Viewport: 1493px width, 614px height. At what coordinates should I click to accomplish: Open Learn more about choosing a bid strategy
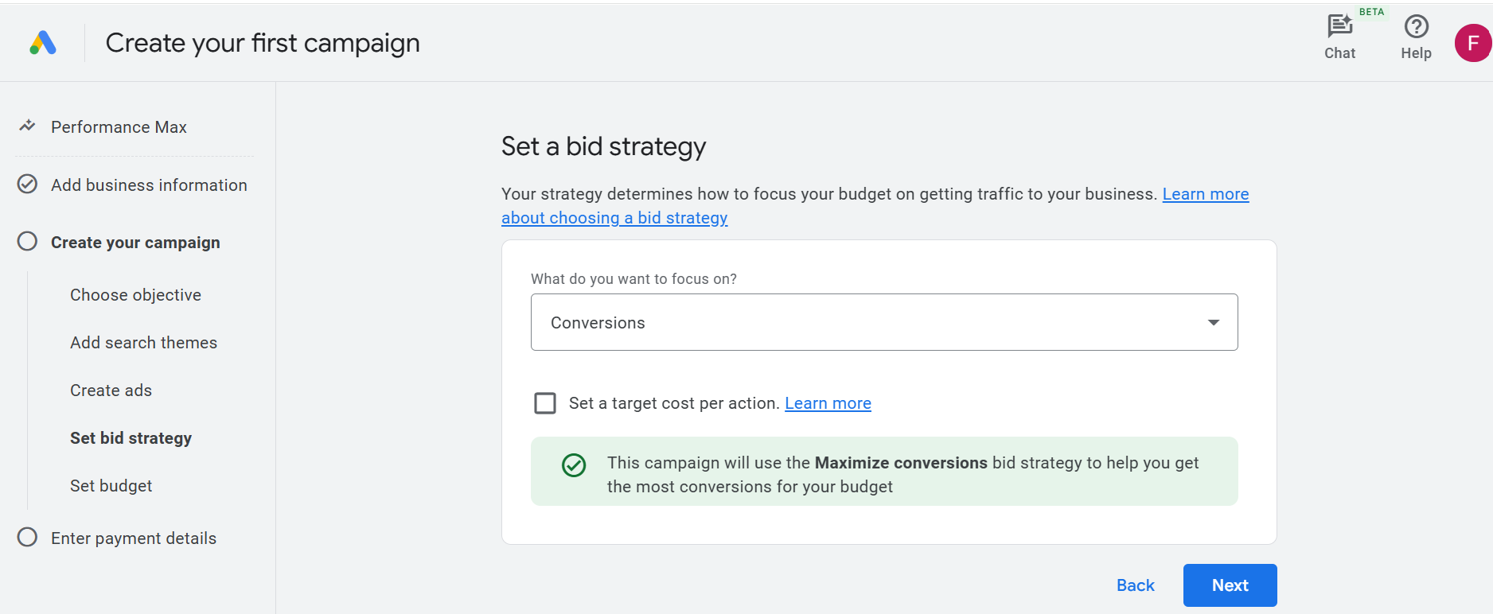[x=614, y=217]
